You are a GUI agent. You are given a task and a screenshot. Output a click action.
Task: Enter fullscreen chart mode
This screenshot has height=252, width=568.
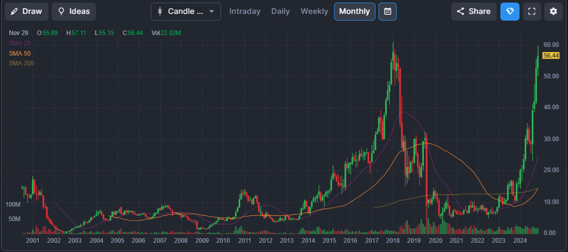pyautogui.click(x=532, y=11)
